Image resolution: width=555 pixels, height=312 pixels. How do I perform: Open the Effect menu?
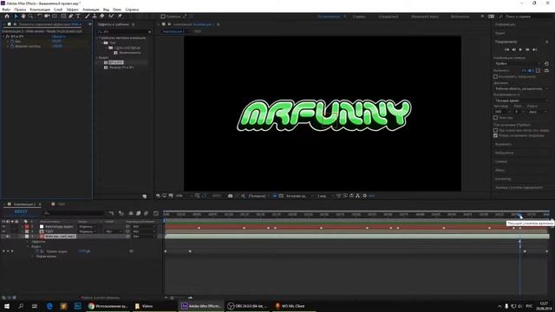pos(72,10)
